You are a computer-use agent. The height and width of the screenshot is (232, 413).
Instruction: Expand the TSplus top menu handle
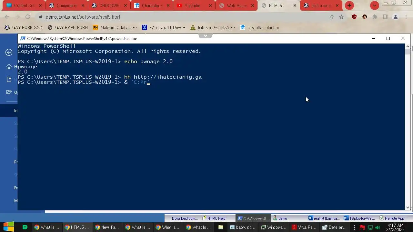point(206,35)
